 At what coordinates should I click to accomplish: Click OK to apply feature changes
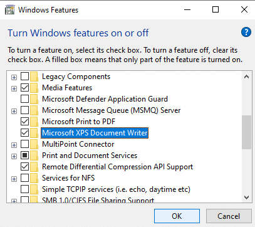177,216
